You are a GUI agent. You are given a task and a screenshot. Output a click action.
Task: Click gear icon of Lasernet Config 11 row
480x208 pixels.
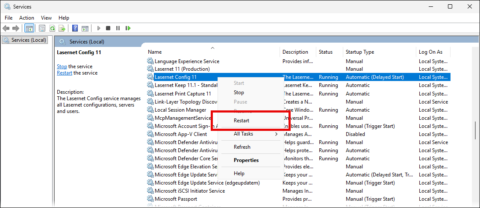tap(150, 77)
